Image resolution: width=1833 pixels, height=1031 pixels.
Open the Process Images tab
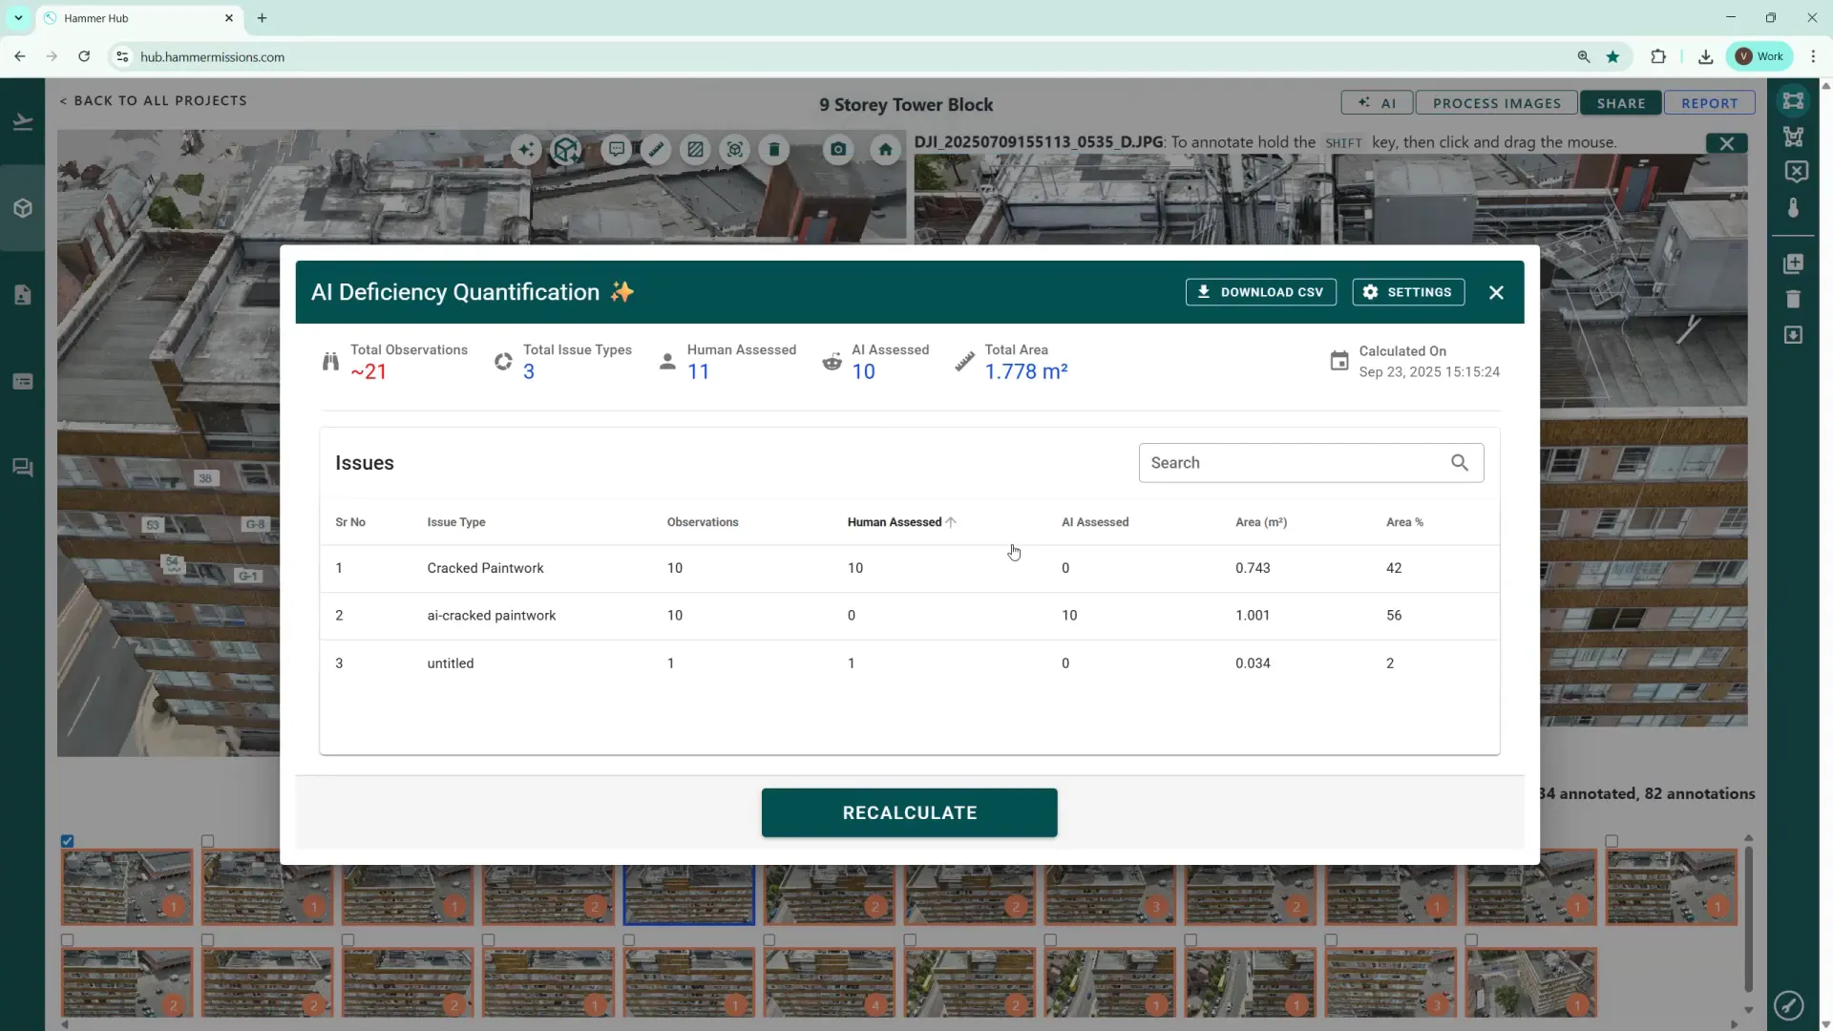click(x=1496, y=103)
